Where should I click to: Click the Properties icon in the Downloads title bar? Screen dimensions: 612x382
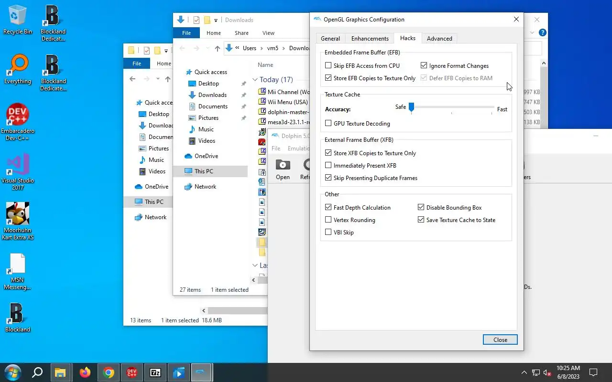click(197, 20)
